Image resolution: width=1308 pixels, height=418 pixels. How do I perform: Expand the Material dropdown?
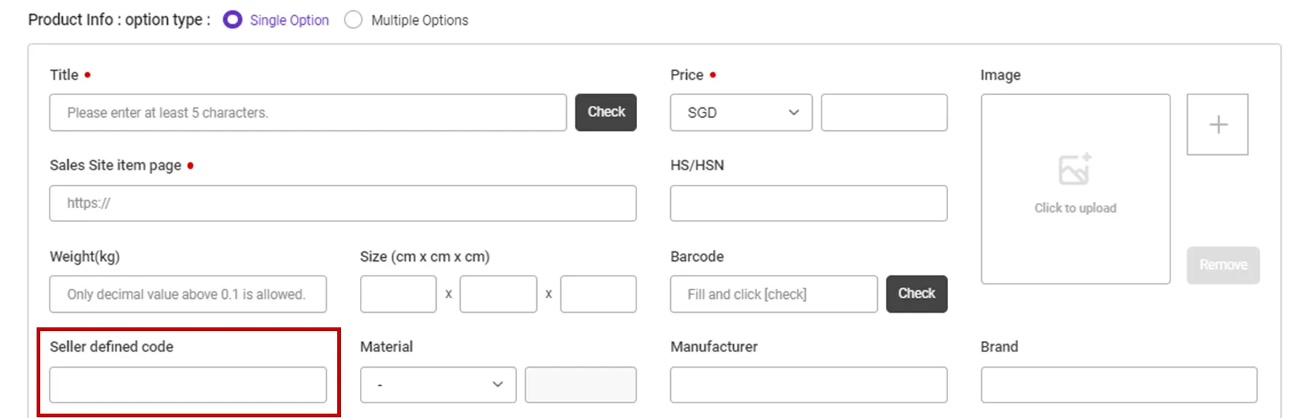(437, 384)
